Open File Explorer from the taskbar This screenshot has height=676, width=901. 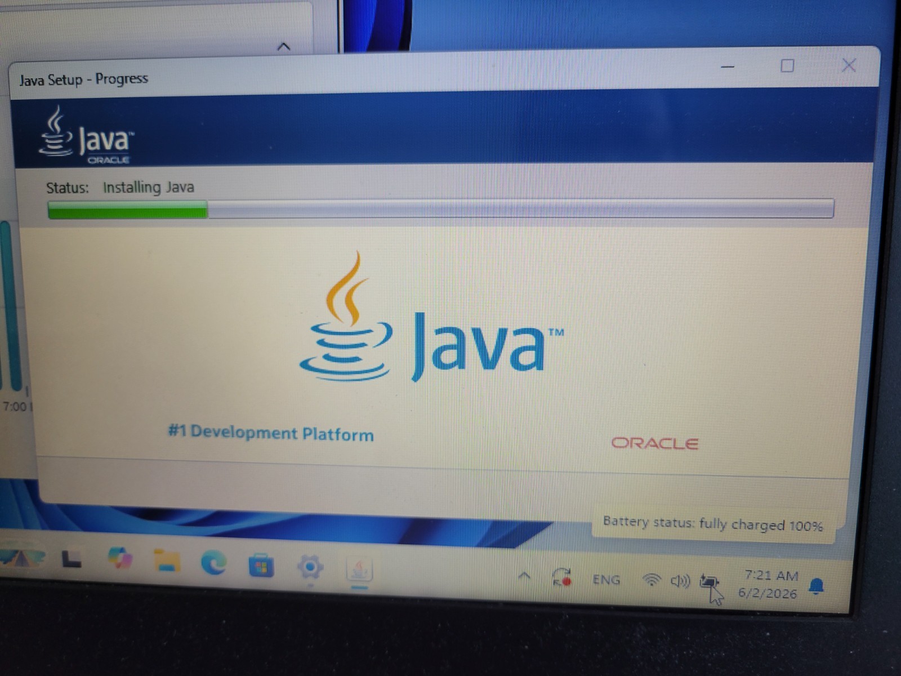(x=167, y=561)
